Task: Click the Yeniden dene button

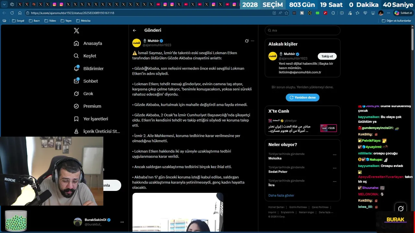Action: click(302, 97)
